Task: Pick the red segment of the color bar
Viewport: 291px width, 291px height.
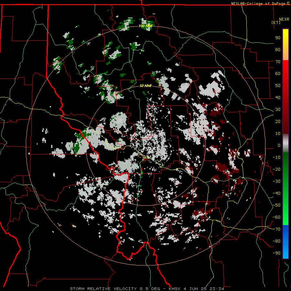Action: point(286,96)
